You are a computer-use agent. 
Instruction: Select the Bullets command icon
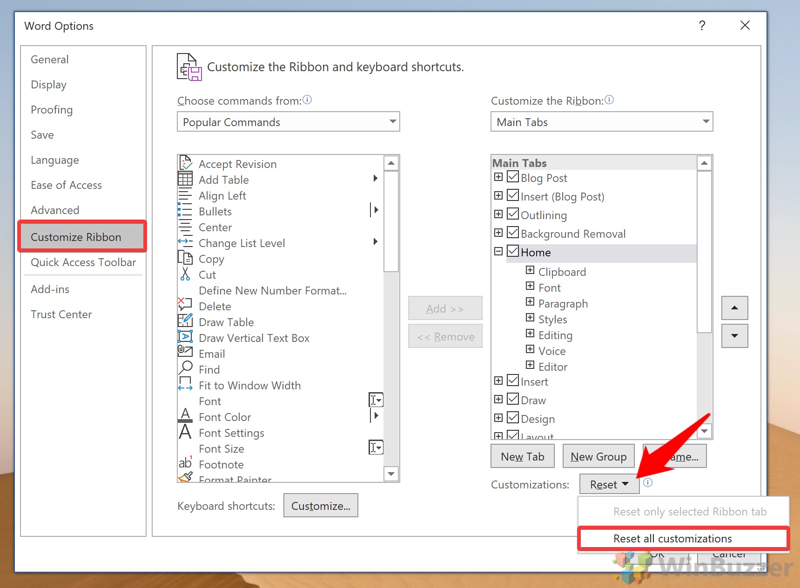point(185,210)
